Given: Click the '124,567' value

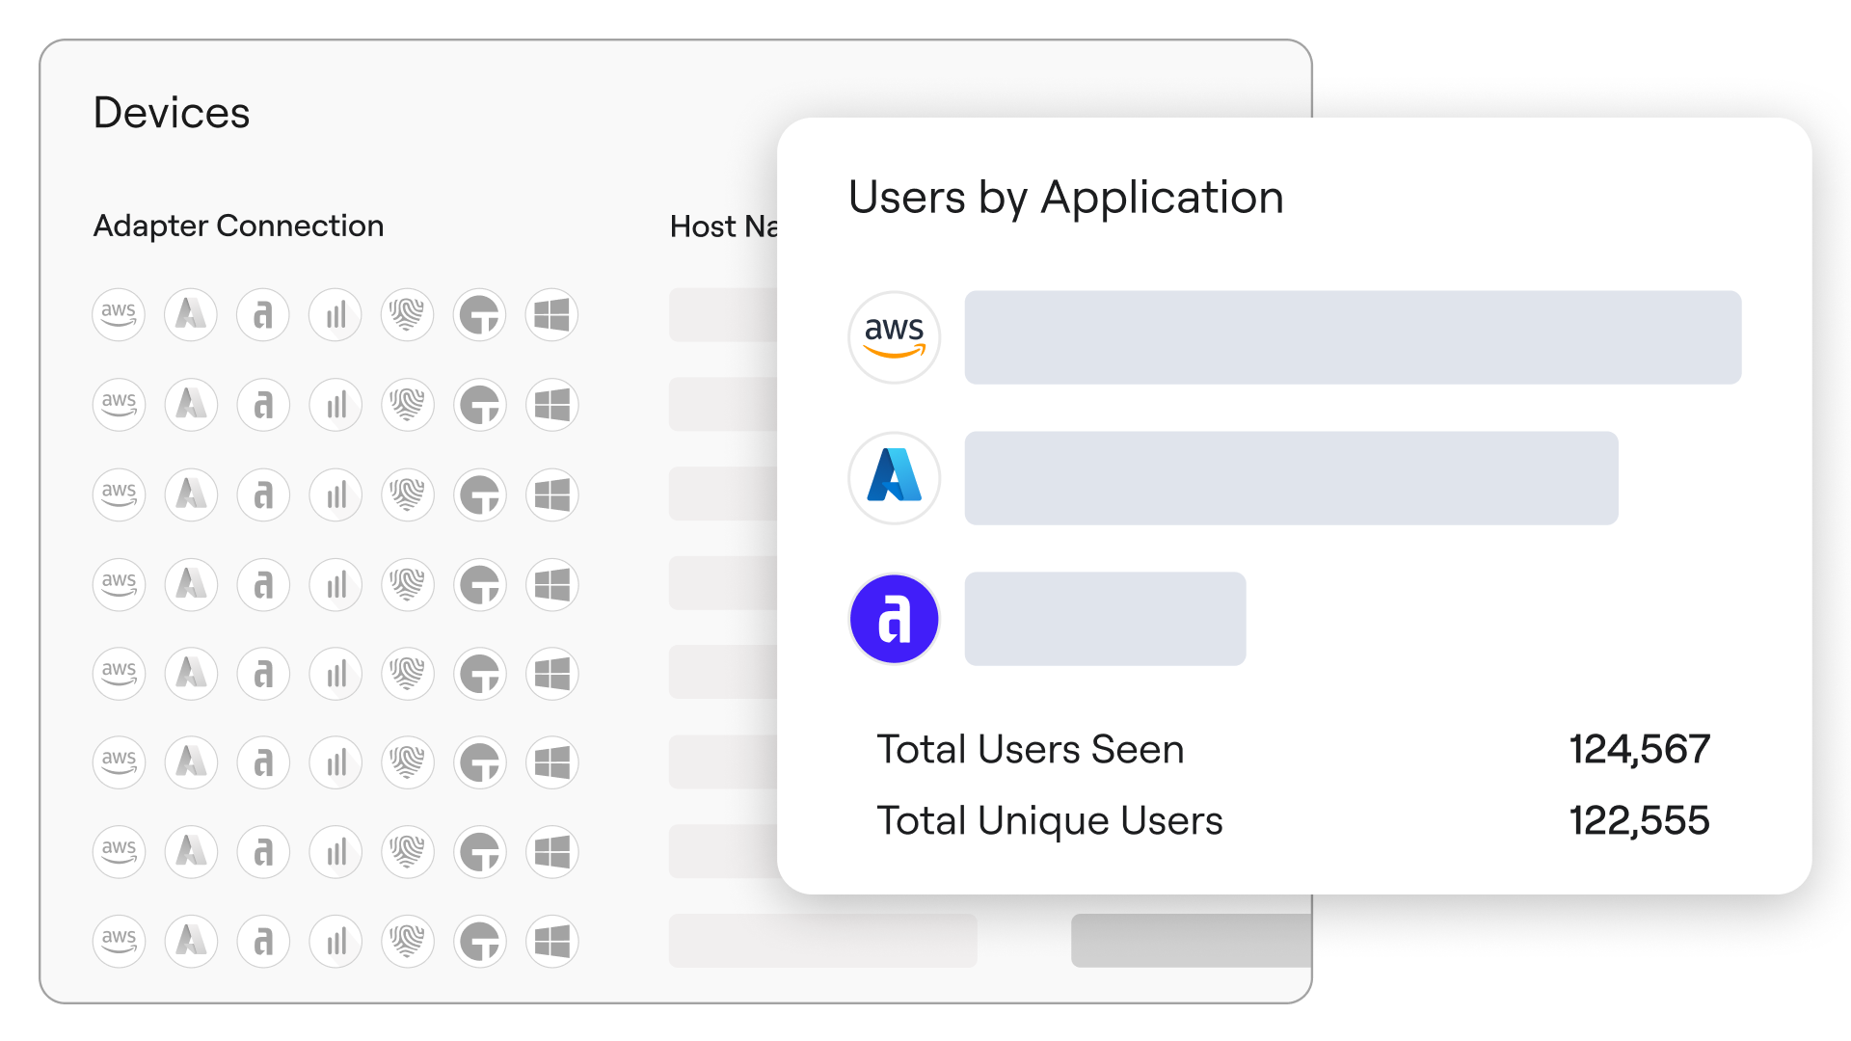Looking at the screenshot, I should (1640, 749).
